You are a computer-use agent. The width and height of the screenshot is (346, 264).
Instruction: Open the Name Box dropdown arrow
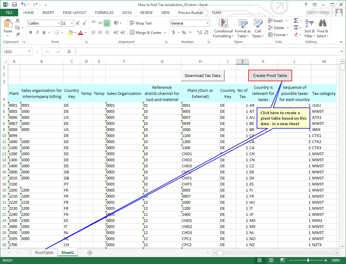[x=29, y=52]
